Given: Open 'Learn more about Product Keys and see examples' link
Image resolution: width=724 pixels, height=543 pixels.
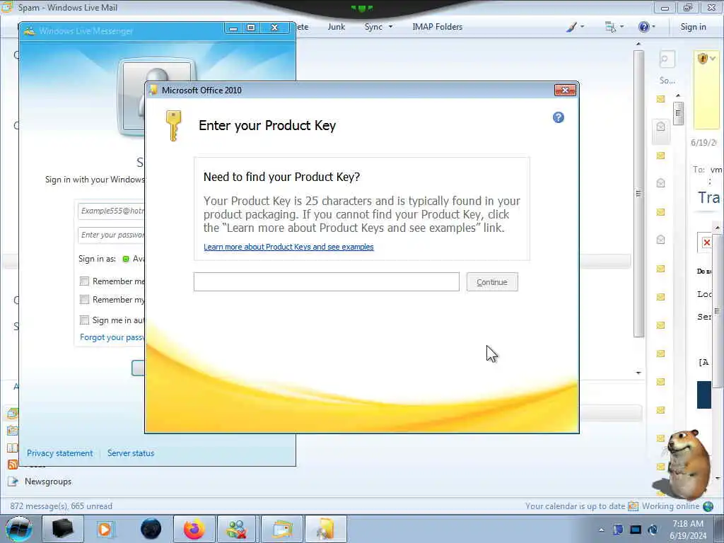Looking at the screenshot, I should coord(288,247).
